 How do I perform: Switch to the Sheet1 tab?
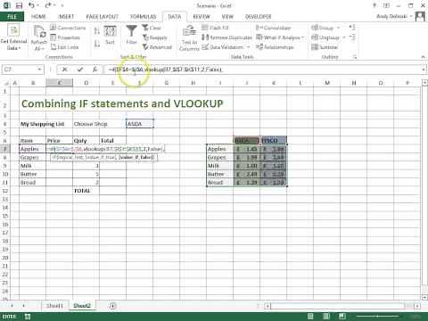pos(54,306)
